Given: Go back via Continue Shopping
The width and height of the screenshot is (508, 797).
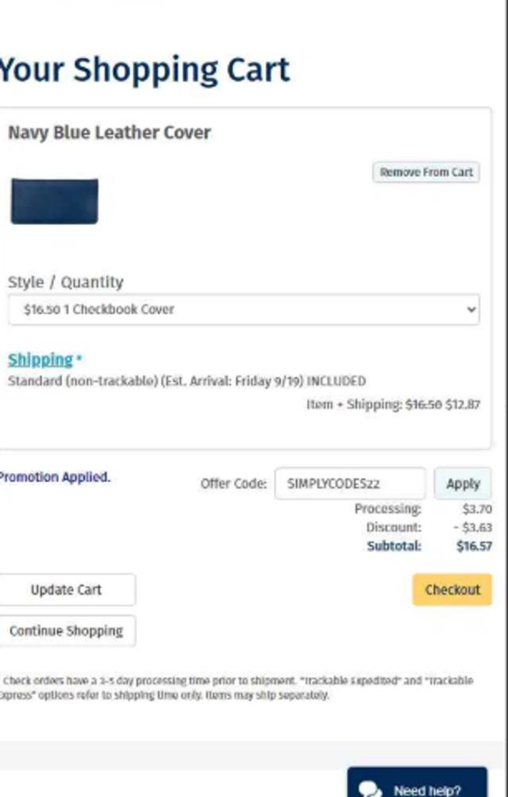Looking at the screenshot, I should [x=67, y=631].
